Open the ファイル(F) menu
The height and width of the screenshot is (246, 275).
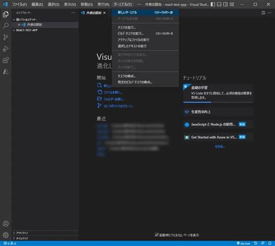19,4
